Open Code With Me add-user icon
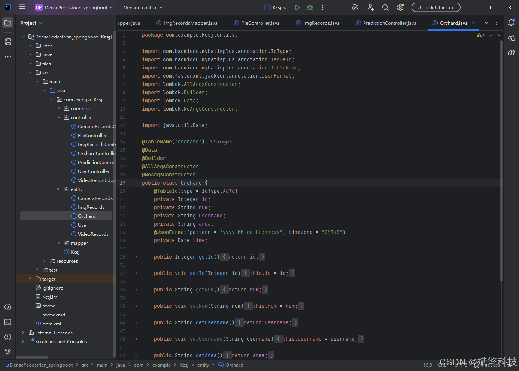The width and height of the screenshot is (519, 371). pyautogui.click(x=370, y=7)
